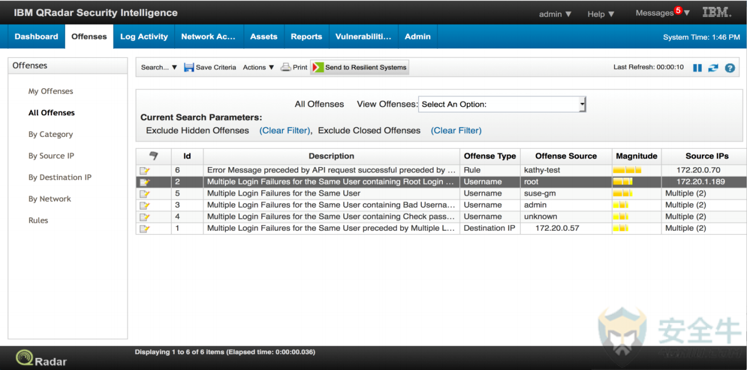The height and width of the screenshot is (370, 748).
Task: Browse offenses By Destination IP
Action: (60, 178)
